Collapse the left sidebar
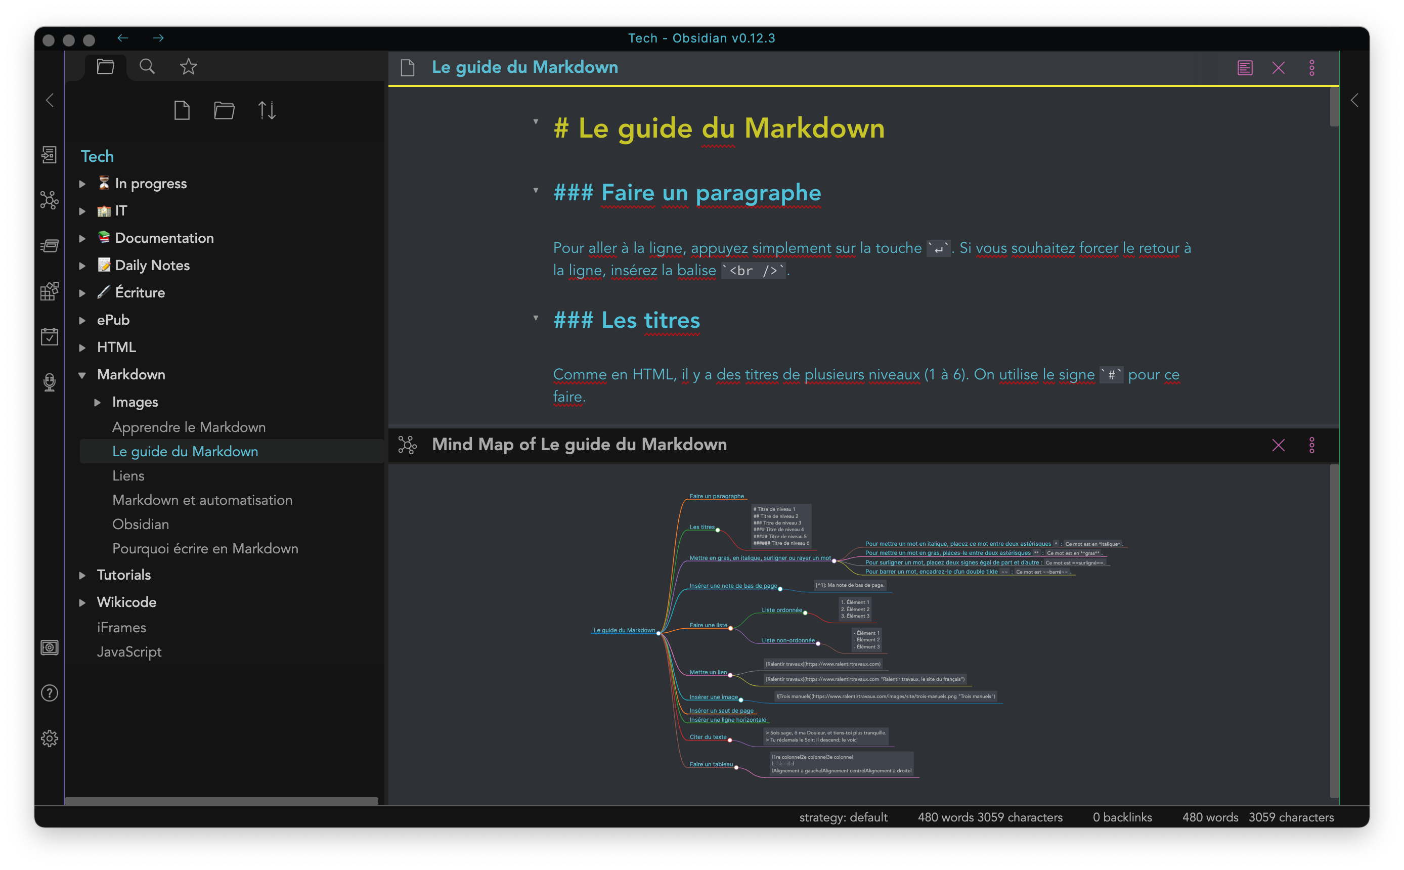Screen dimensions: 1404x870 [x=50, y=100]
